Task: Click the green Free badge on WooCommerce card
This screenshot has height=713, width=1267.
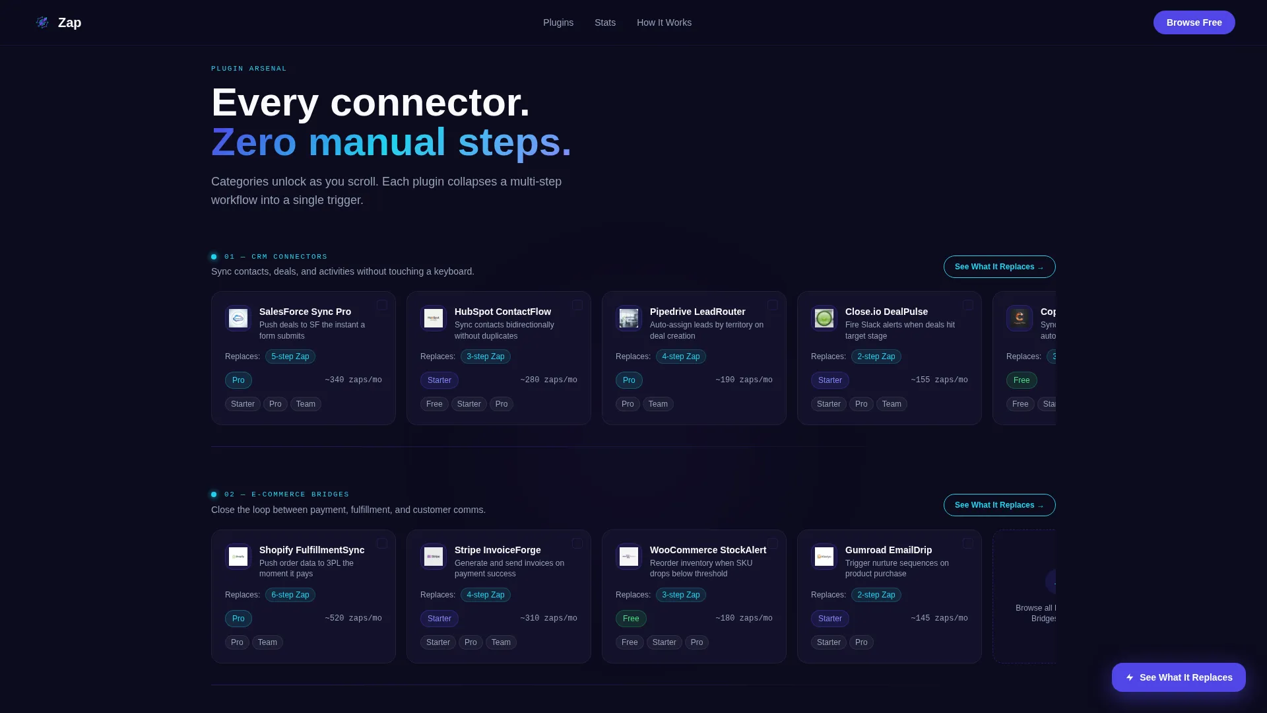Action: coord(631,619)
